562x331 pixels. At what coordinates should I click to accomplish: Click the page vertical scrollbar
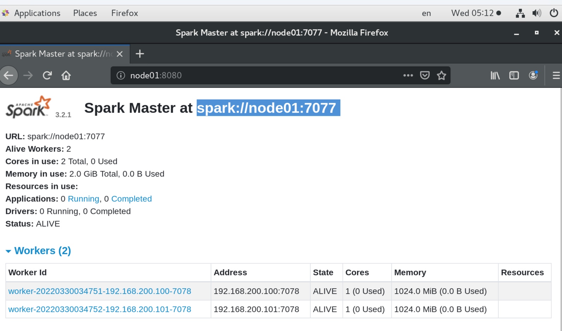coord(561,209)
